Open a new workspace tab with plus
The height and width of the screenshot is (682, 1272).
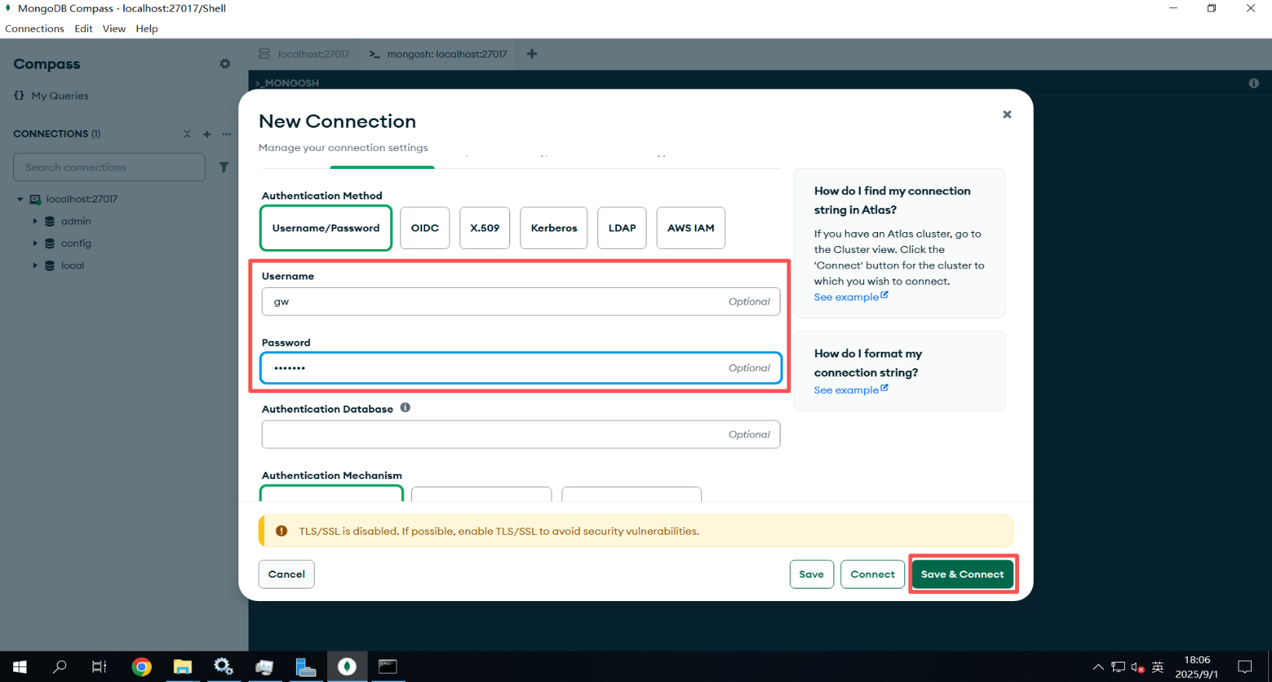pyautogui.click(x=532, y=54)
